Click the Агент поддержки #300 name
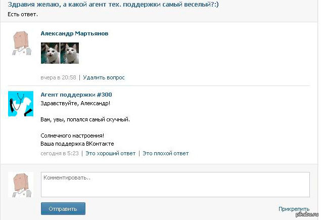The height and width of the screenshot is (220, 321). click(76, 95)
